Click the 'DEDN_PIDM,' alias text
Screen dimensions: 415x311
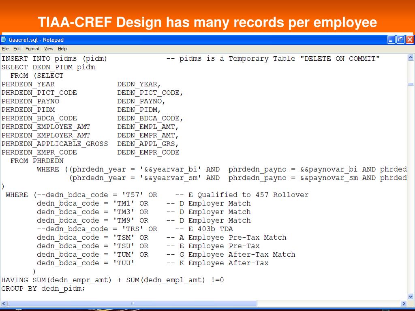pyautogui.click(x=139, y=110)
